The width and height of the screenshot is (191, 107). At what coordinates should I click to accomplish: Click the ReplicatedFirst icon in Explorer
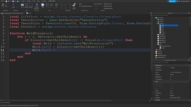tap(156, 57)
